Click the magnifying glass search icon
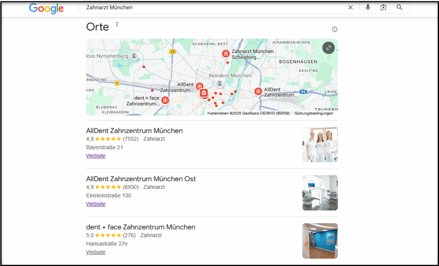 pyautogui.click(x=400, y=8)
